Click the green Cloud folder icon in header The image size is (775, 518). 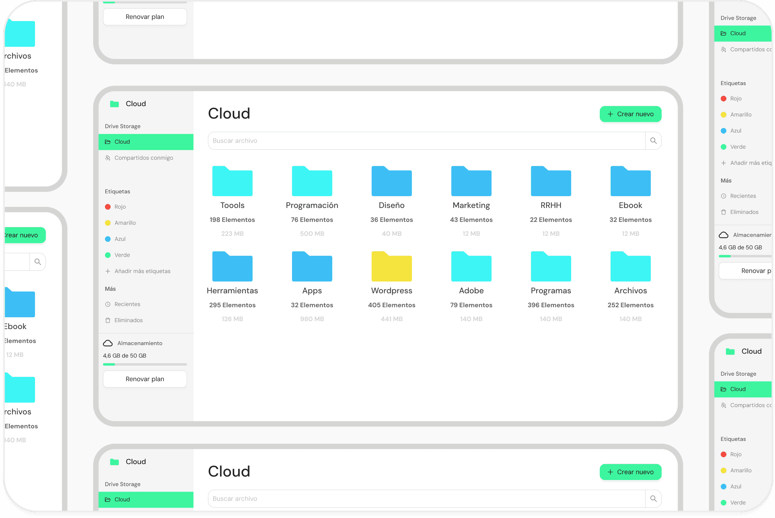coord(114,104)
